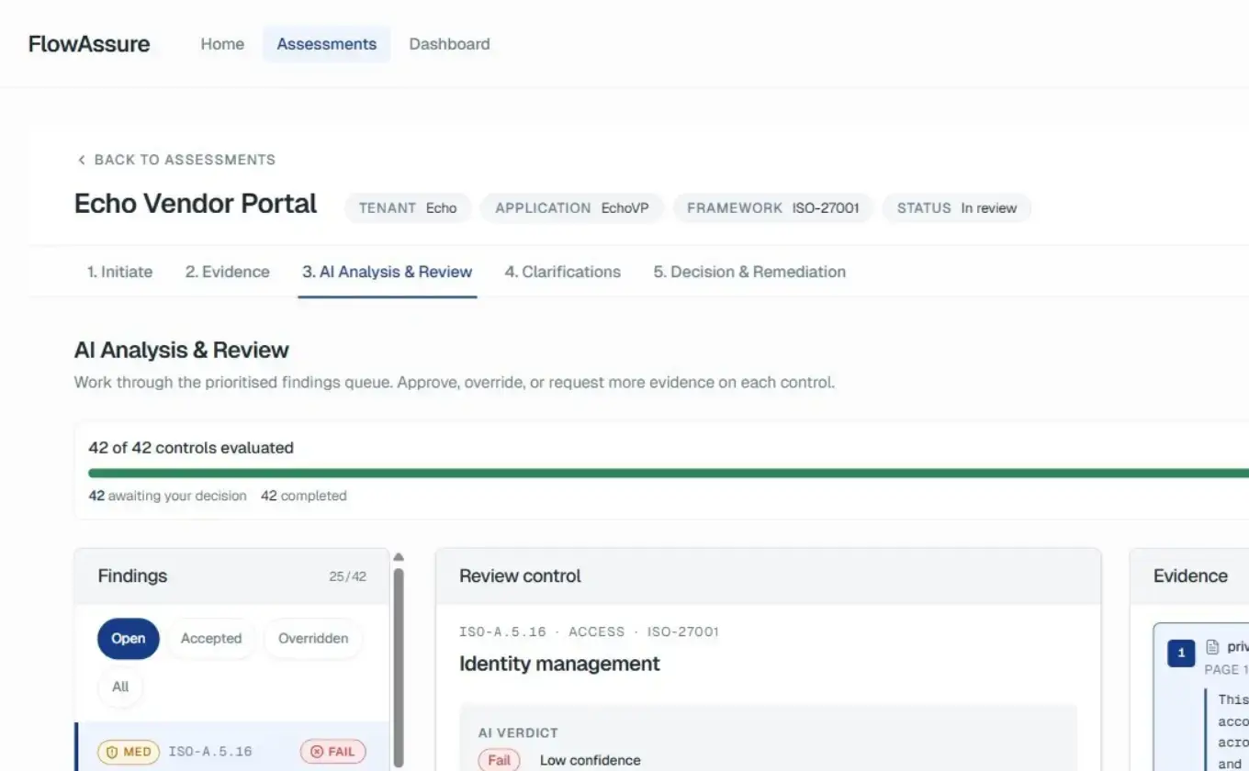Click the AI VERDICT label
The height and width of the screenshot is (771, 1249).
(518, 733)
